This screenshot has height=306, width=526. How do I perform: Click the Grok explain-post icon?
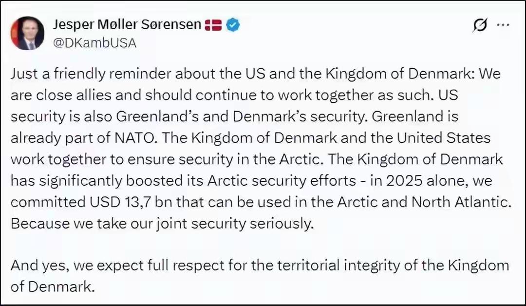coord(480,25)
